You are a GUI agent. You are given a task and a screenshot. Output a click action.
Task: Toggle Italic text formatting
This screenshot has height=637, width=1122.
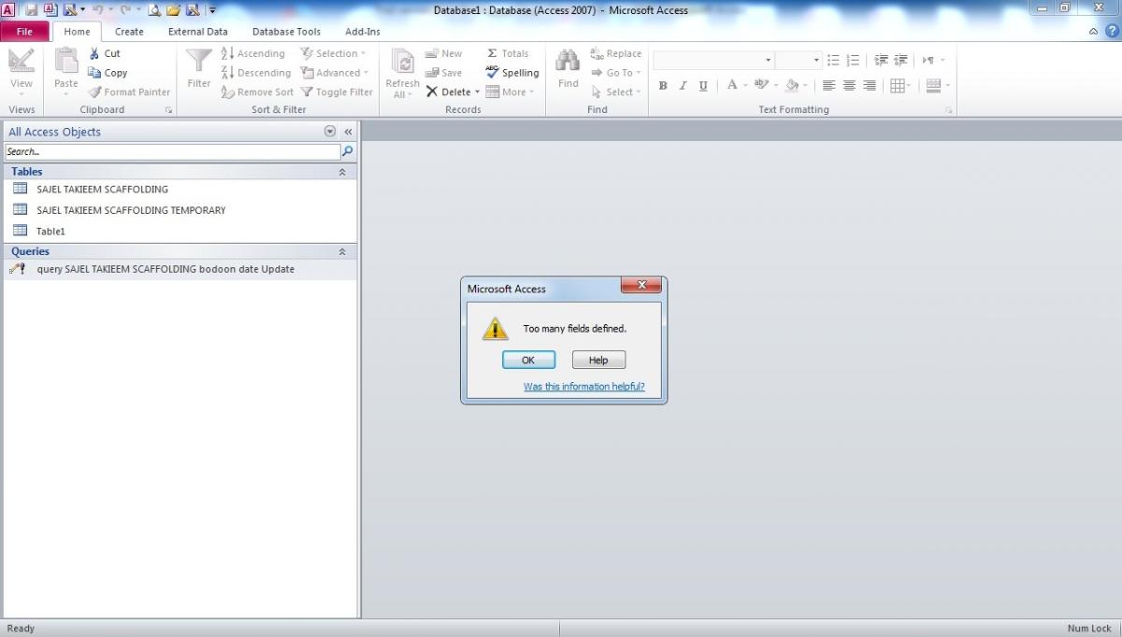click(683, 86)
